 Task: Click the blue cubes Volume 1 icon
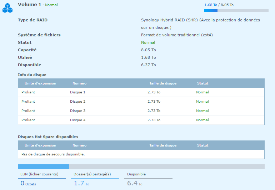tap(8, 8)
